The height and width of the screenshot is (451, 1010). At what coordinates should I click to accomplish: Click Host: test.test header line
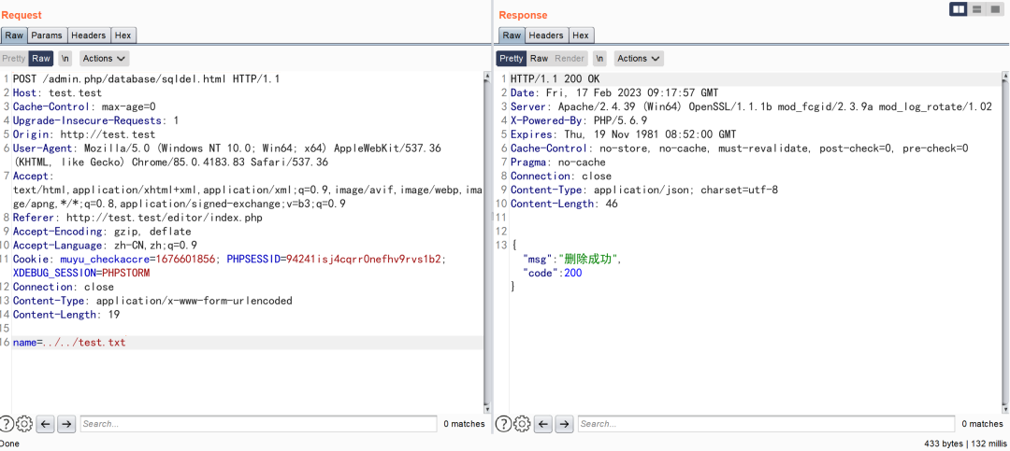pyautogui.click(x=57, y=92)
